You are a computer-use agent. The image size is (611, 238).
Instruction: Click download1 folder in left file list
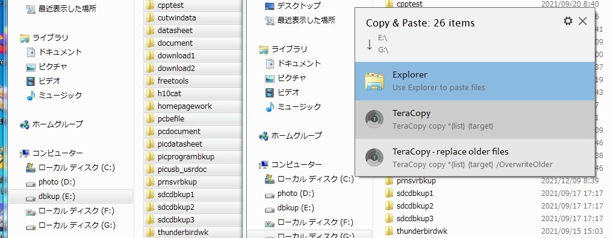193,56
